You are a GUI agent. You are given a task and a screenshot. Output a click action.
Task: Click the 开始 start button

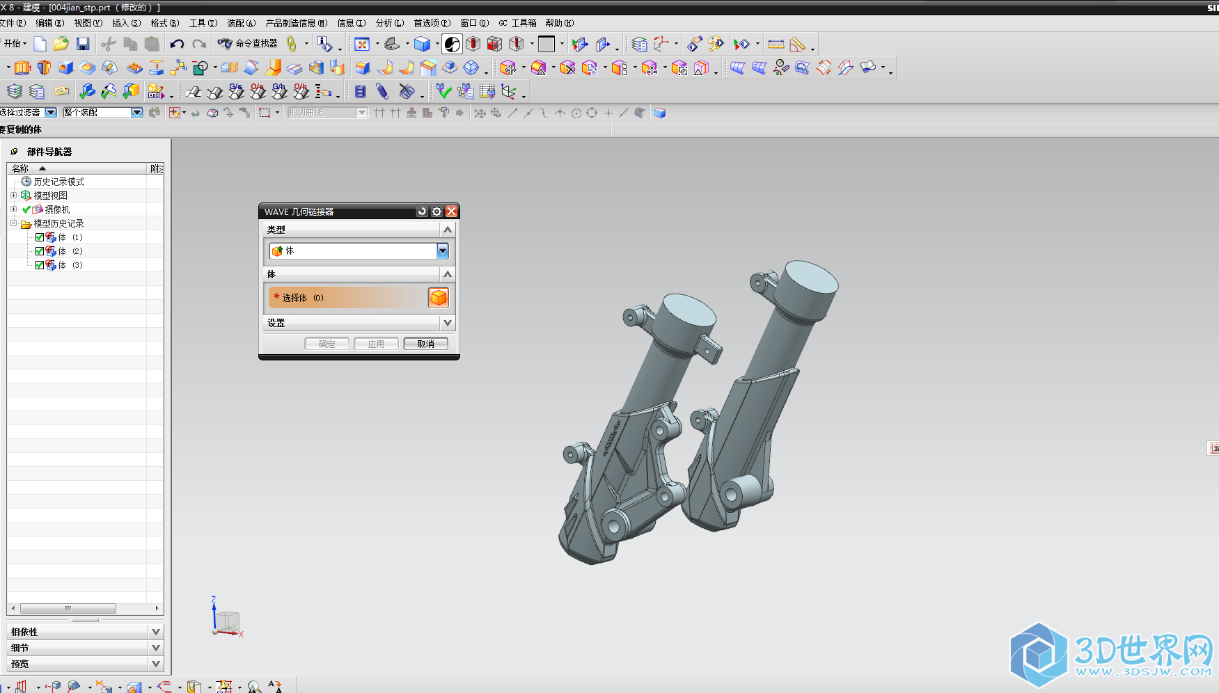(15, 44)
